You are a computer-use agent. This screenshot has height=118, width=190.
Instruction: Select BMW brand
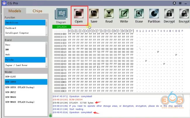click(25, 50)
